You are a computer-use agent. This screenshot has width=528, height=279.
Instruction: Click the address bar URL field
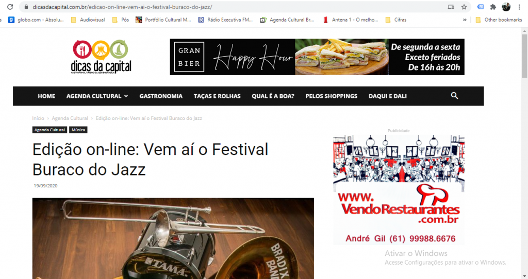[236, 7]
